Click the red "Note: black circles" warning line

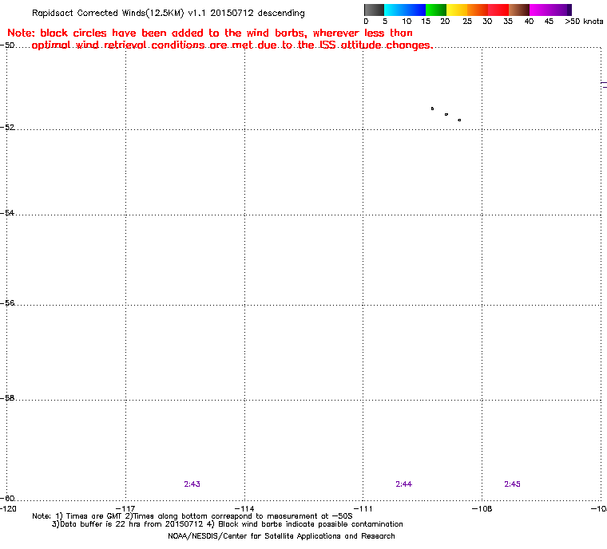click(210, 33)
